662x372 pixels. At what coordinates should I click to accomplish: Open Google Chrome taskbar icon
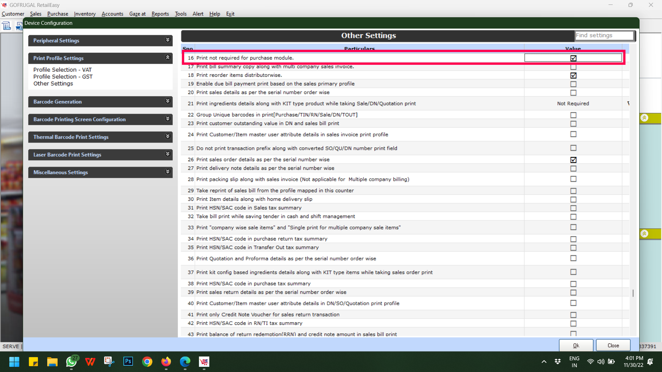pyautogui.click(x=147, y=362)
